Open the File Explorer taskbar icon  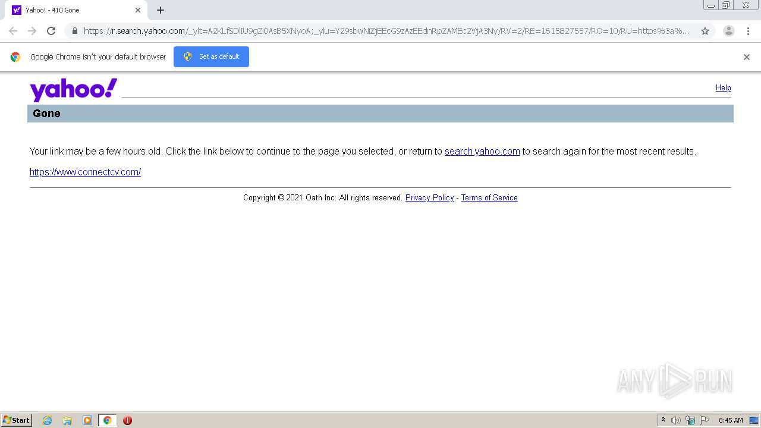pos(67,420)
